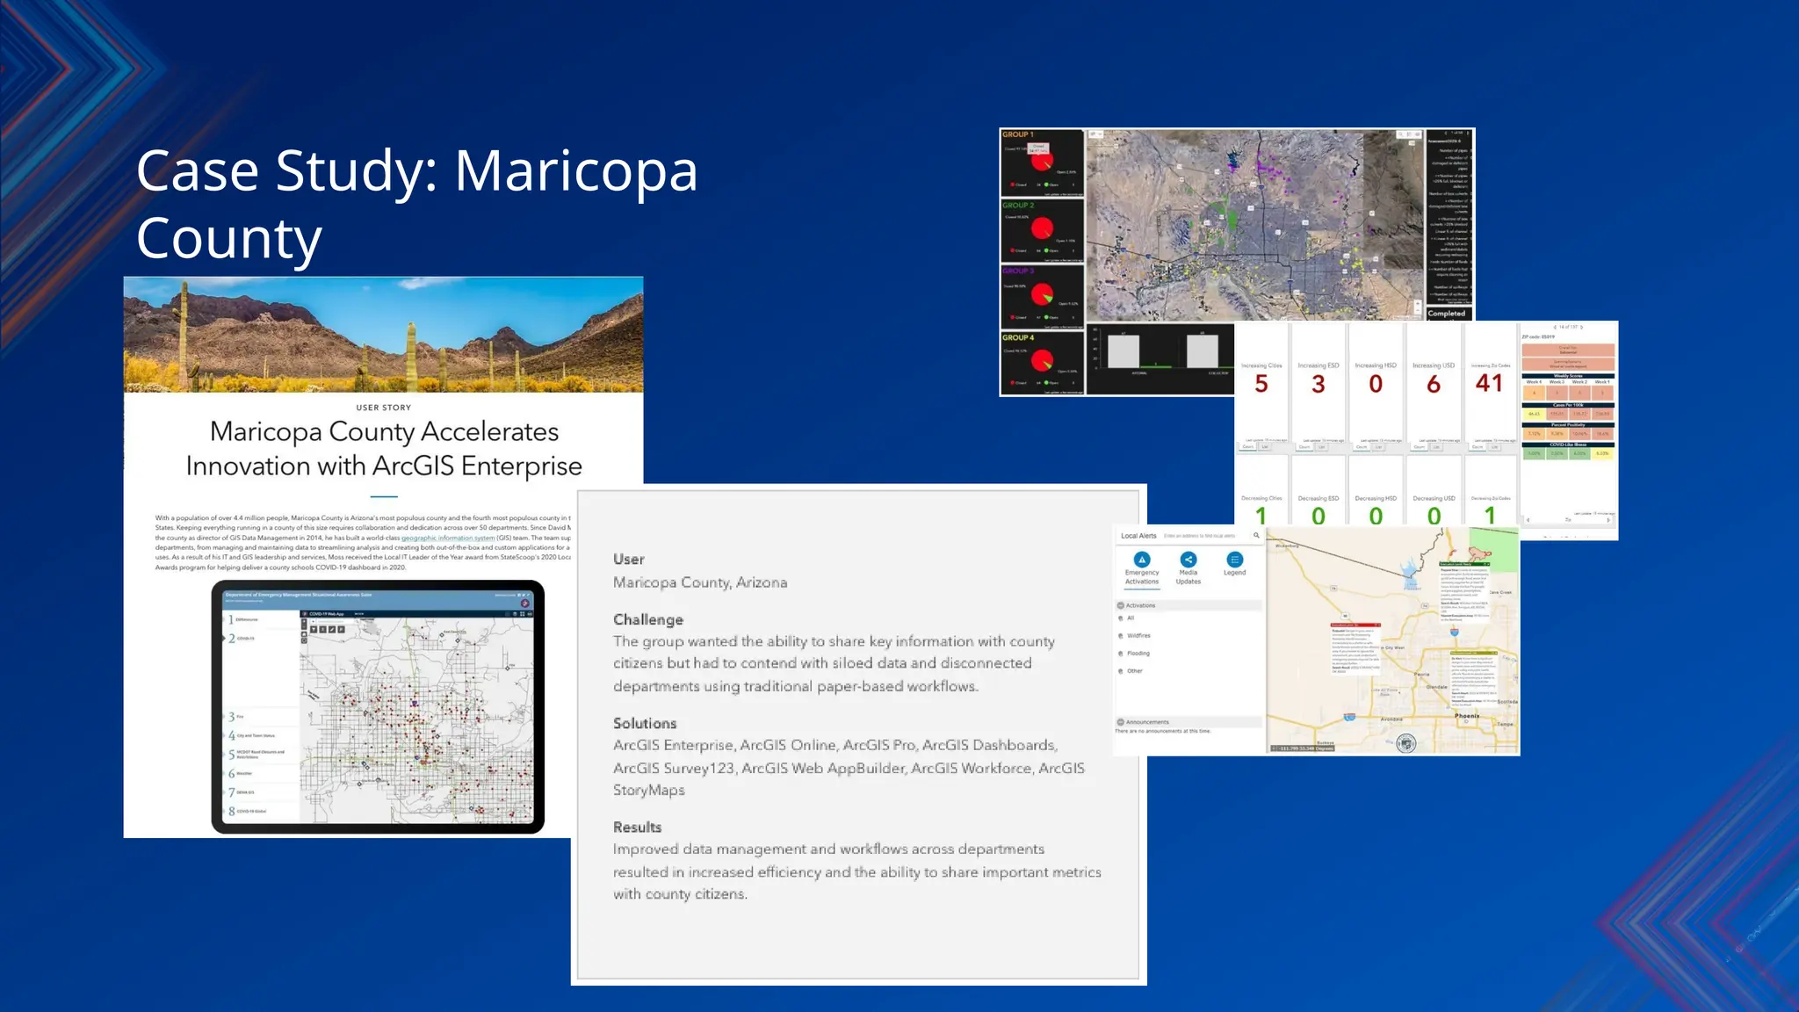The image size is (1799, 1012).
Task: Click the county seal on alerts map
Action: (1406, 743)
